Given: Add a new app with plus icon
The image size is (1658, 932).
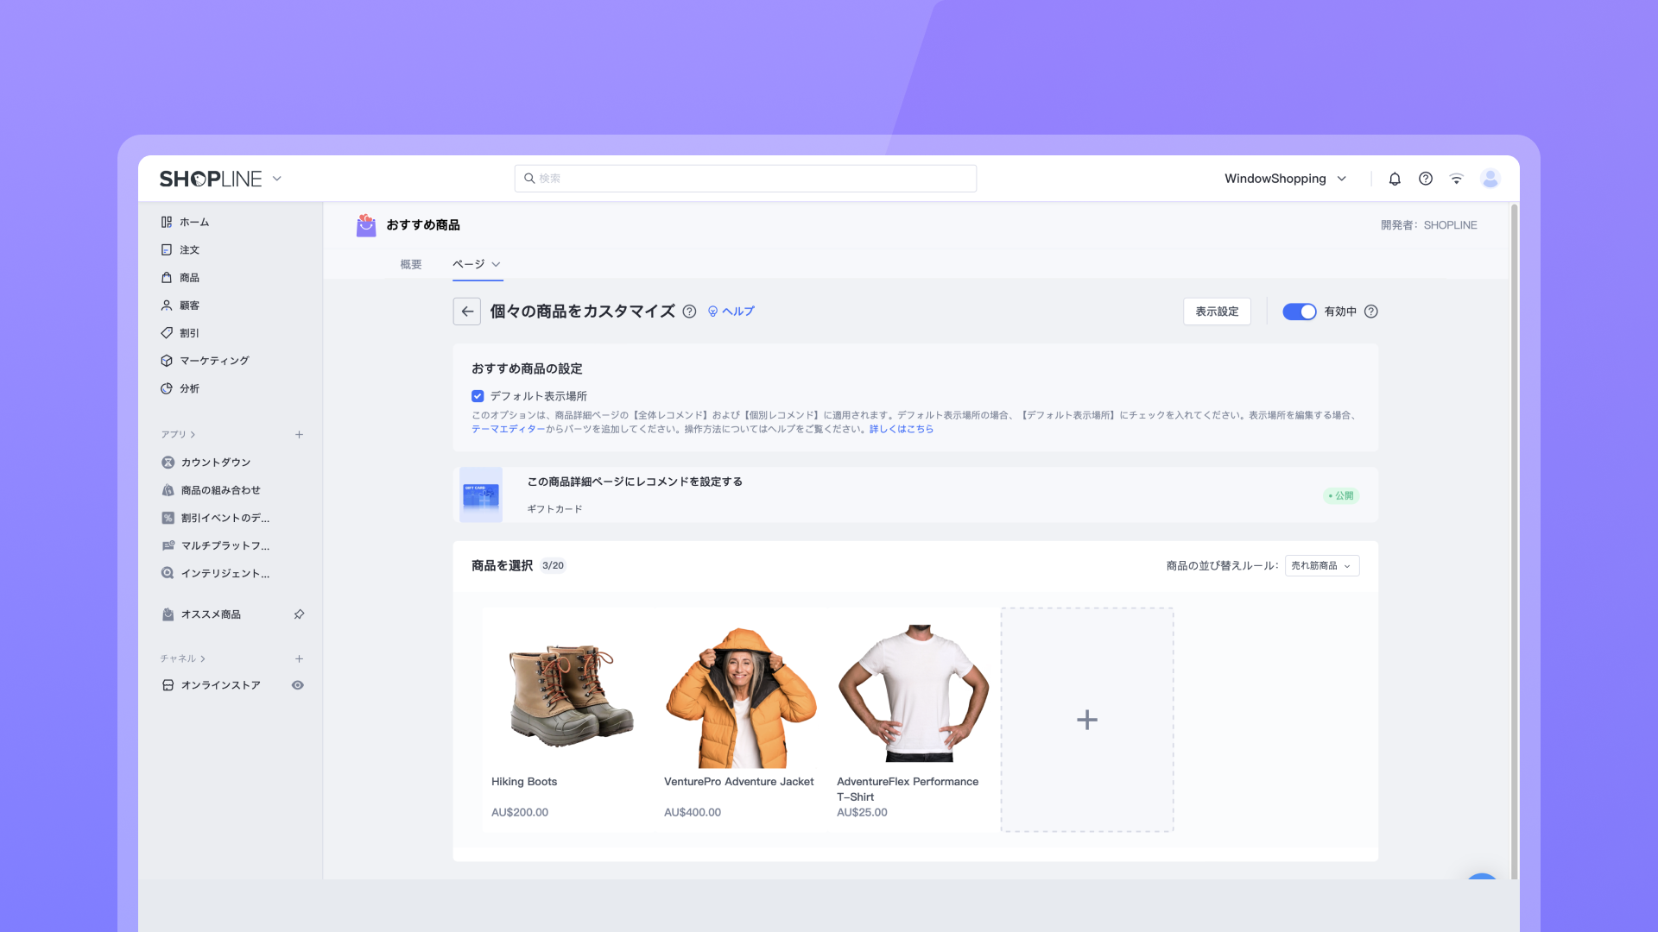Looking at the screenshot, I should [x=299, y=435].
